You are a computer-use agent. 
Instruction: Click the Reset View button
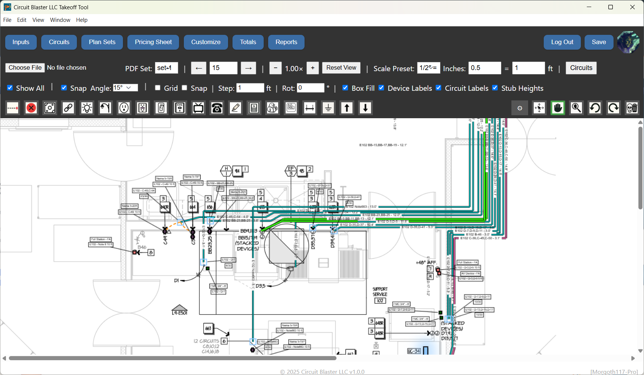(x=341, y=68)
